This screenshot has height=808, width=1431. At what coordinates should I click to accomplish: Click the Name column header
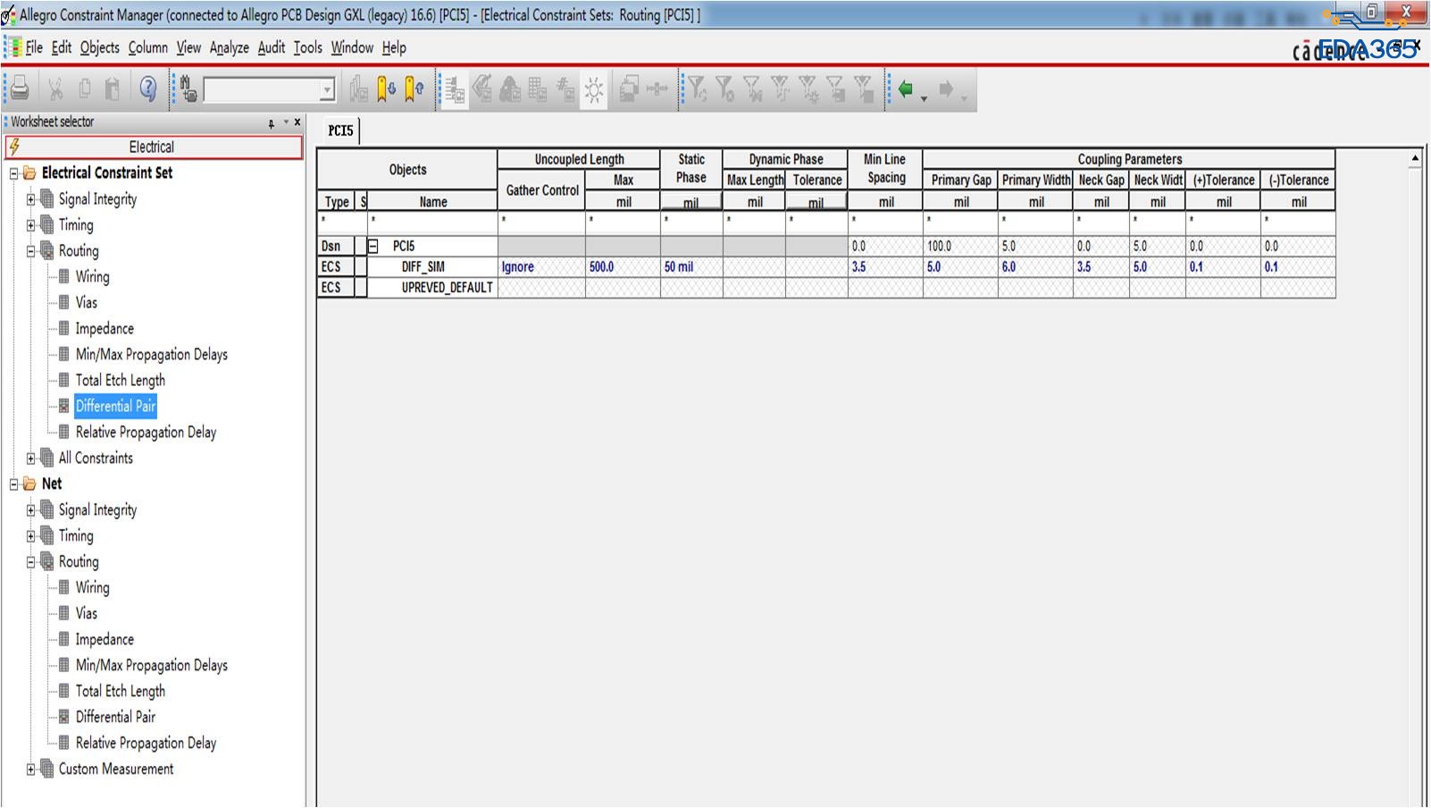[x=433, y=202]
